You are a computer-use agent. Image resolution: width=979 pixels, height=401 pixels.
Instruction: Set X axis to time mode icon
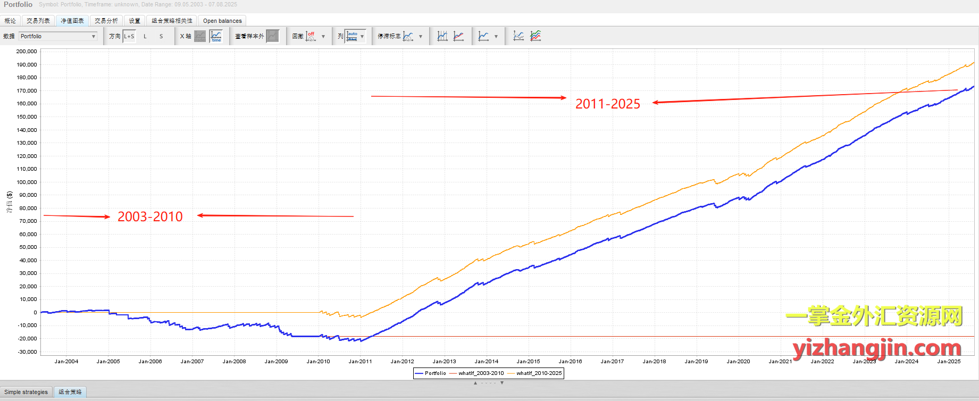[216, 36]
